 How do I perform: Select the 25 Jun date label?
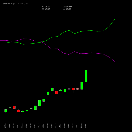pyautogui.click(x=86, y=126)
